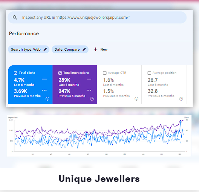Open help icon on Average CTR card
This screenshot has width=199, height=192.
pyautogui.click(x=136, y=99)
